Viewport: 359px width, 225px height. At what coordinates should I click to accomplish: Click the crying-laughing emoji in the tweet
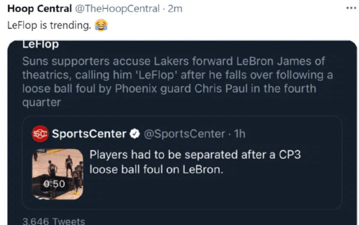pos(101,25)
